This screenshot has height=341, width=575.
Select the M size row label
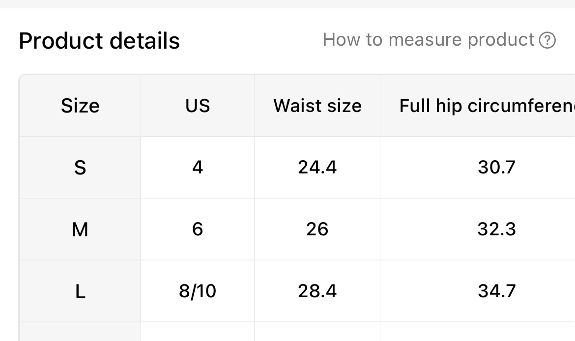[x=80, y=229]
